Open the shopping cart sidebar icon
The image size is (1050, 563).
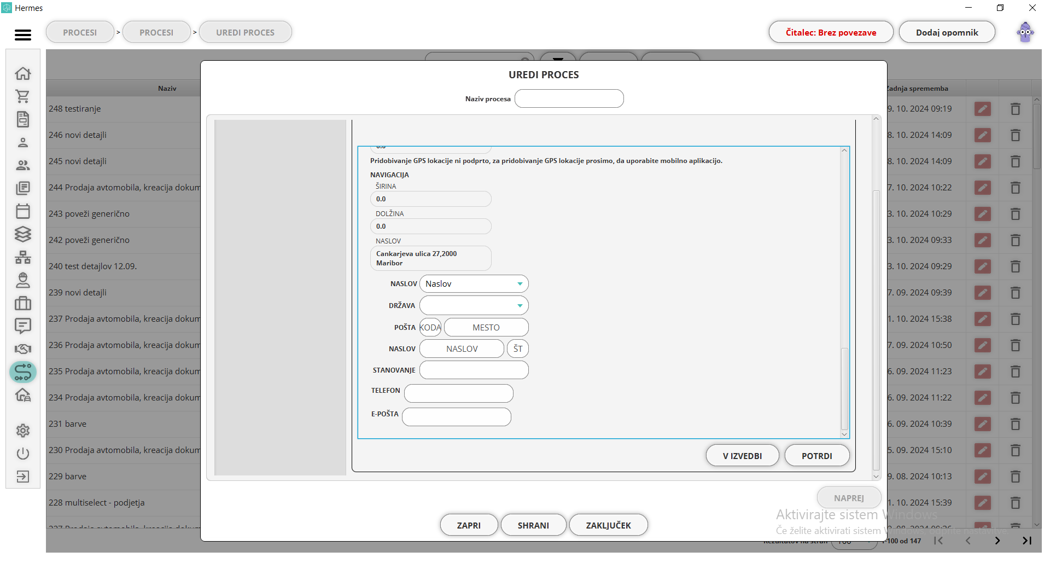(x=23, y=96)
